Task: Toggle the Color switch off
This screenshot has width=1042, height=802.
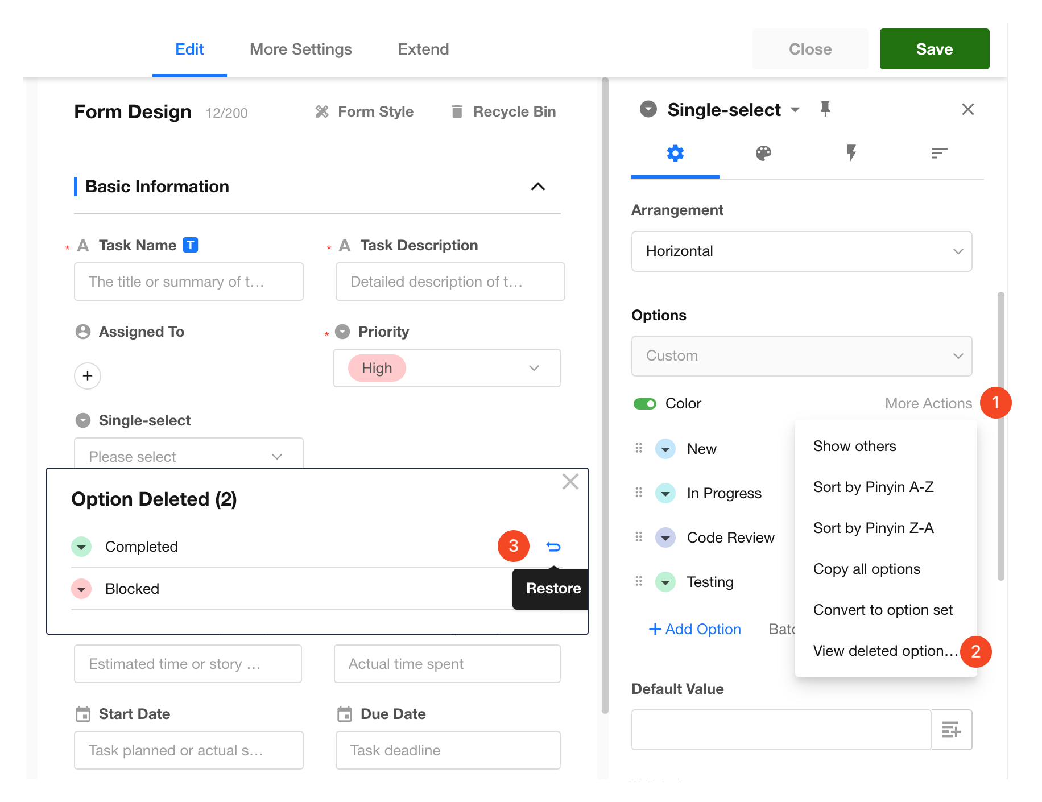Action: click(x=645, y=404)
